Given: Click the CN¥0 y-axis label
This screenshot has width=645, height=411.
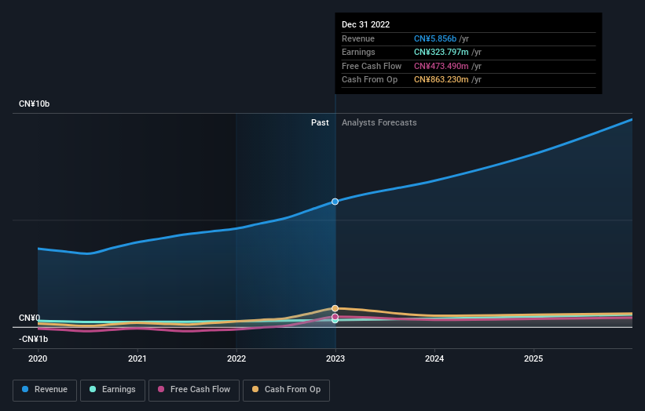Looking at the screenshot, I should (x=30, y=318).
